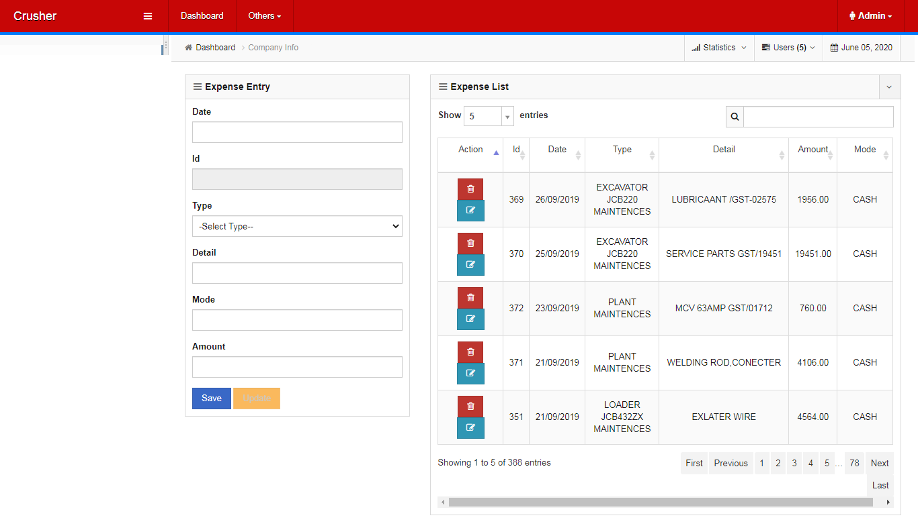The width and height of the screenshot is (918, 532).
Task: Click the calendar icon beside June 05, 2020
Action: (834, 48)
